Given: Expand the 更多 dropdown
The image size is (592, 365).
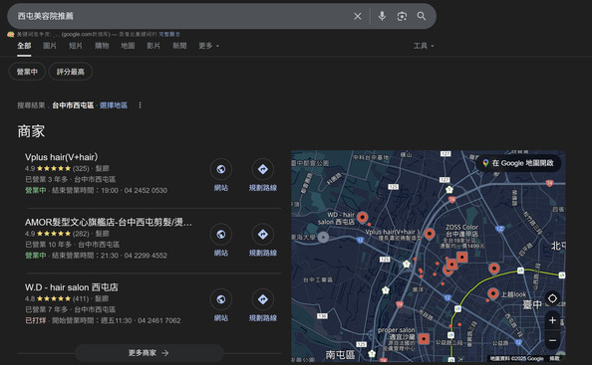Looking at the screenshot, I should tap(208, 46).
